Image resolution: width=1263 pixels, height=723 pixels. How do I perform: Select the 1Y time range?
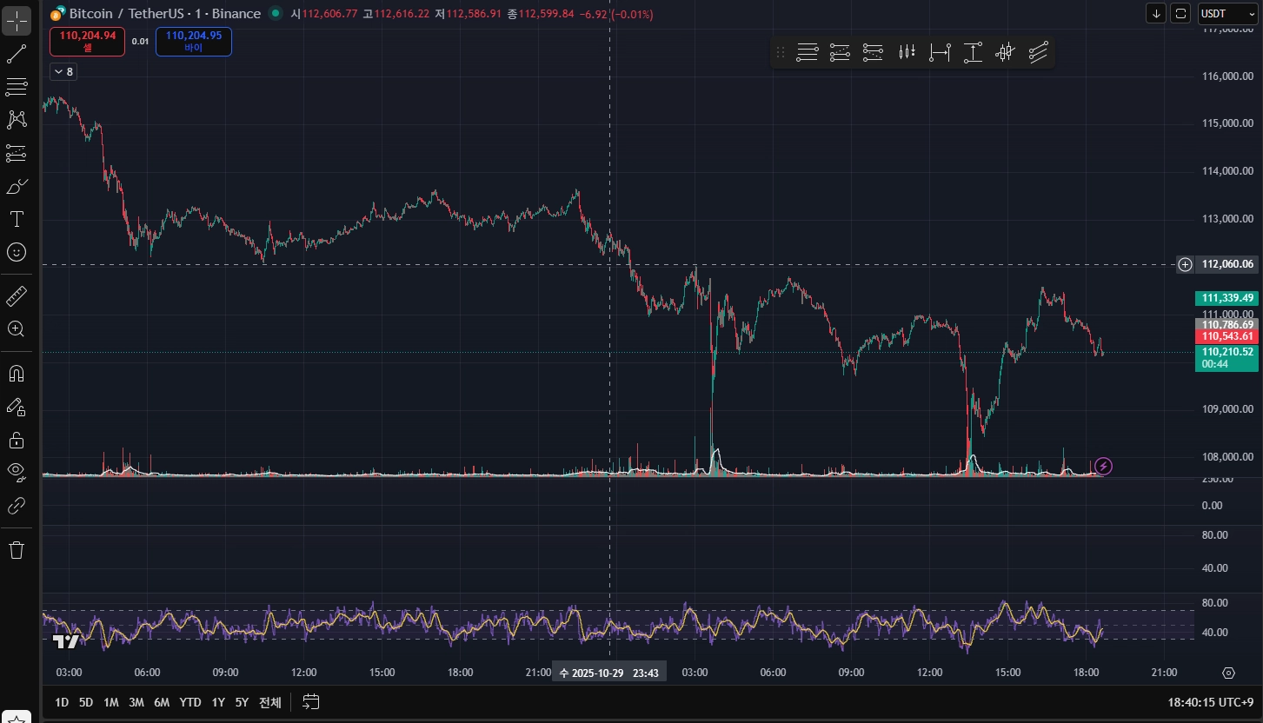pyautogui.click(x=218, y=702)
